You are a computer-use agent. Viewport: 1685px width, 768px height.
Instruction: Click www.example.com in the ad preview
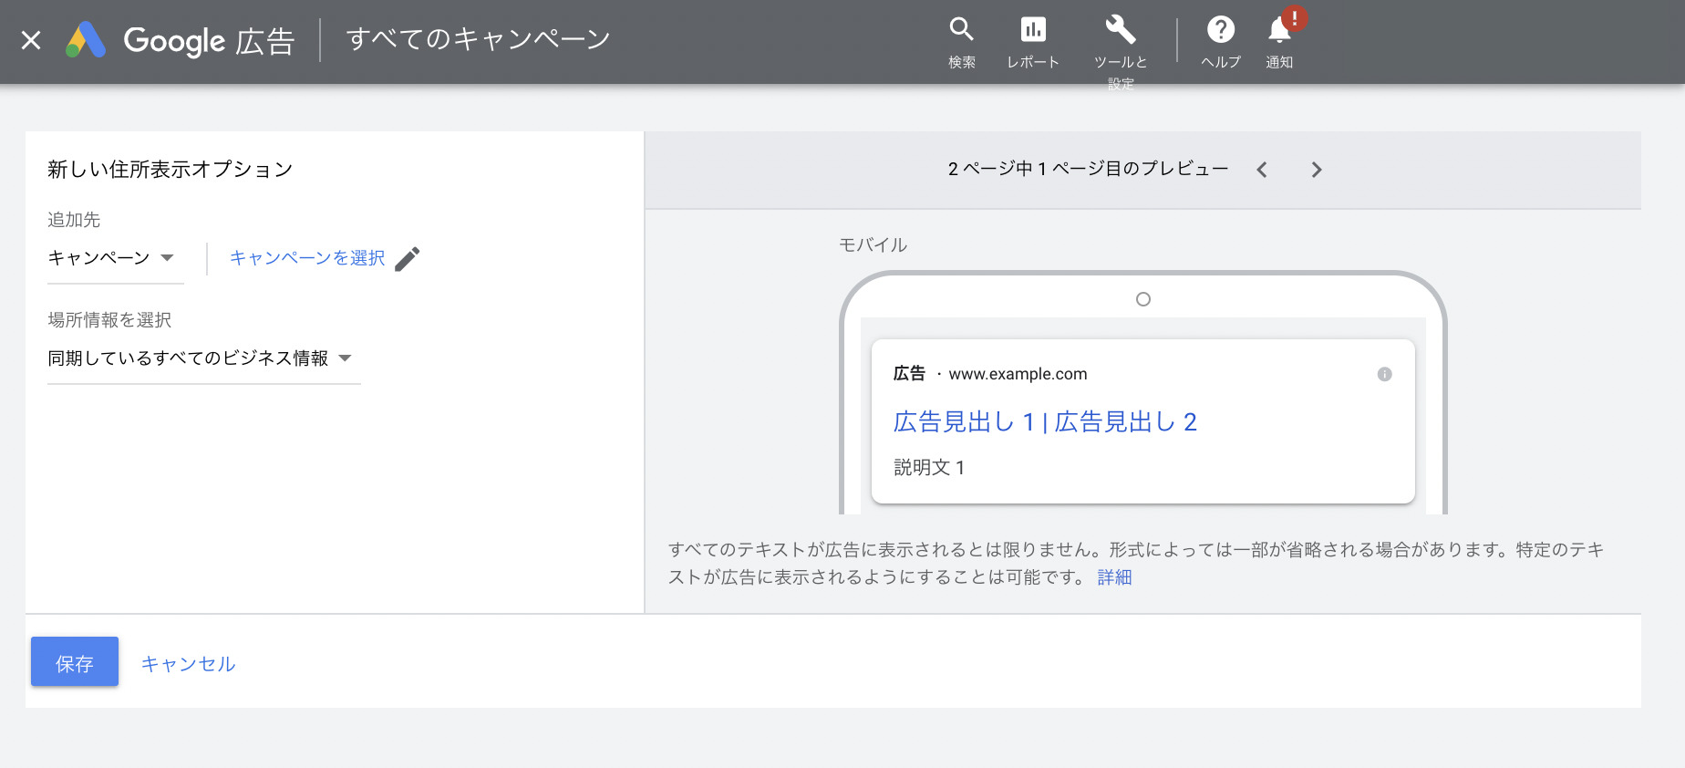tap(1018, 374)
